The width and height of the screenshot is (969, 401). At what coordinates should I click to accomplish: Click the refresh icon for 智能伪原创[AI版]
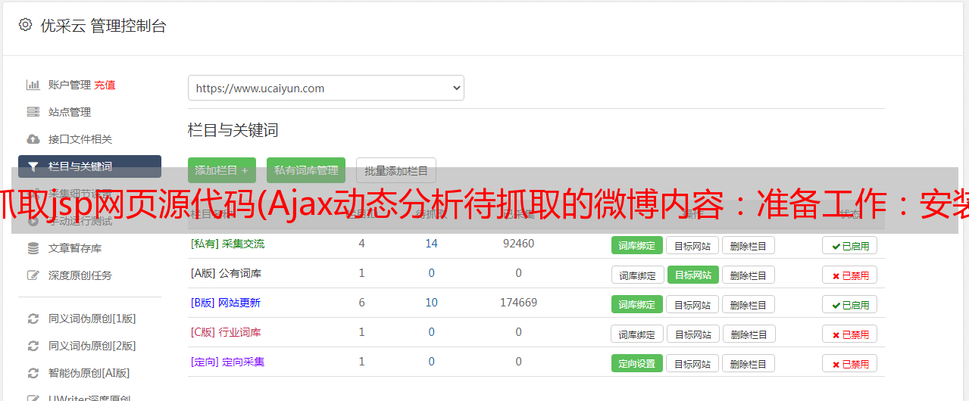pyautogui.click(x=33, y=373)
